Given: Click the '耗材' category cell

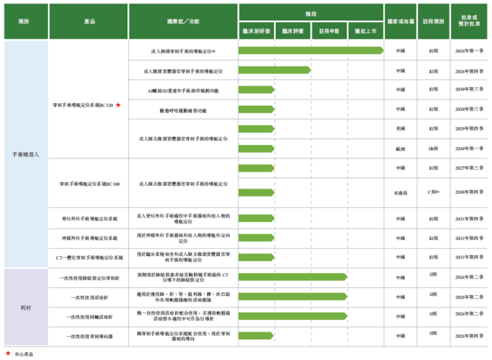Looking at the screenshot, I should pos(26,308).
